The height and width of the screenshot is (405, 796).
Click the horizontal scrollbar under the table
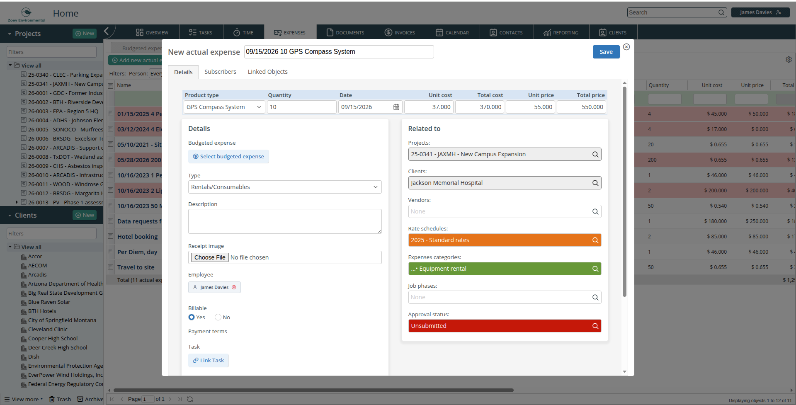313,390
